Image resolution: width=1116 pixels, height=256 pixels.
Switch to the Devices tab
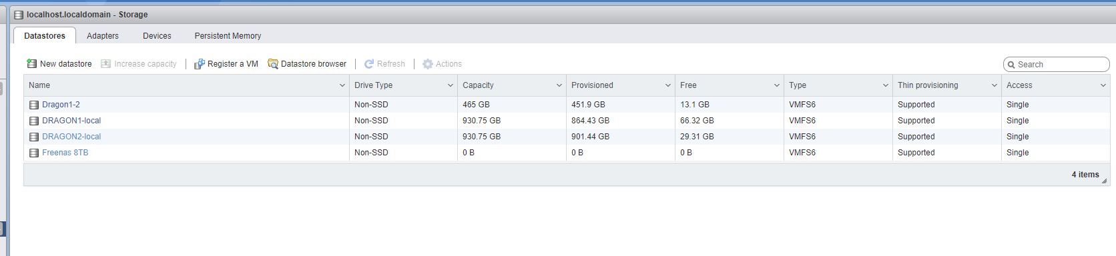point(157,36)
